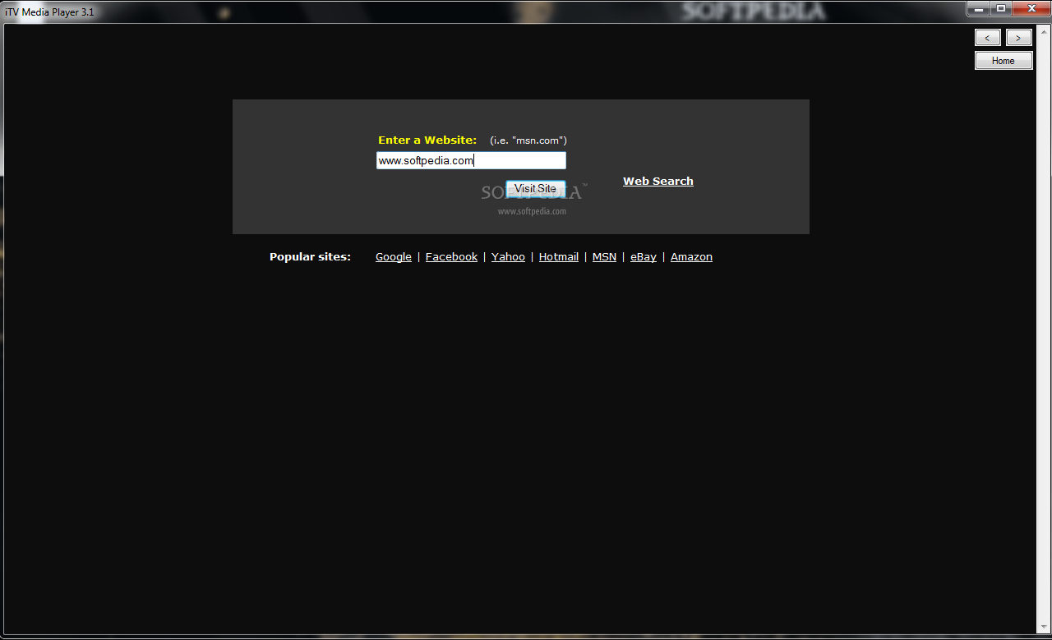The image size is (1052, 640).
Task: Open the Web Search link
Action: [x=658, y=181]
